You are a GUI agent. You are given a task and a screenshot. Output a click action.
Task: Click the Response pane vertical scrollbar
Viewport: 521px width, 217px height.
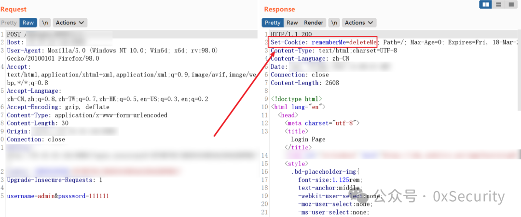(x=519, y=70)
